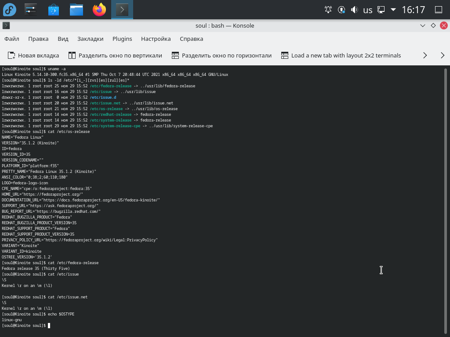The height and width of the screenshot is (337, 450).
Task: Click 'VARIANT_ID=kinoite' line
Action: pos(22,251)
